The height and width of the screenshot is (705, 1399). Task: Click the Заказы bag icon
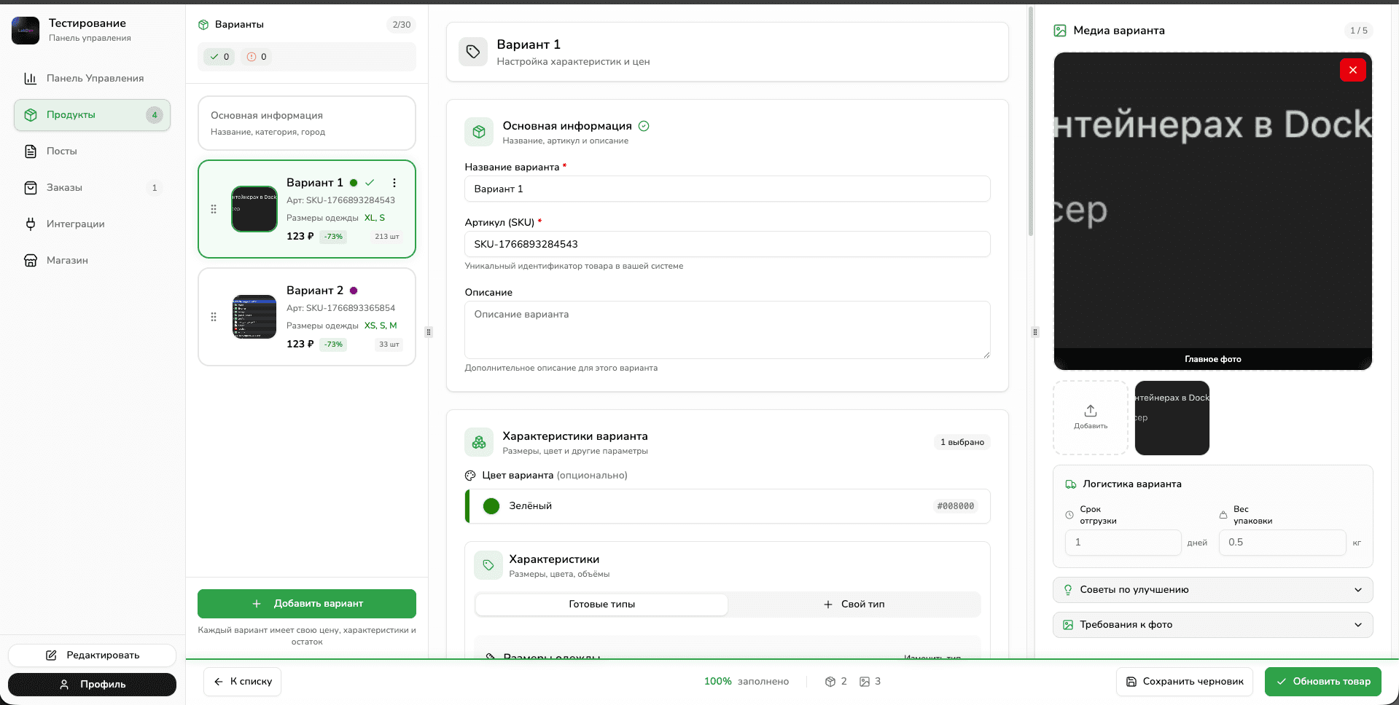[31, 187]
